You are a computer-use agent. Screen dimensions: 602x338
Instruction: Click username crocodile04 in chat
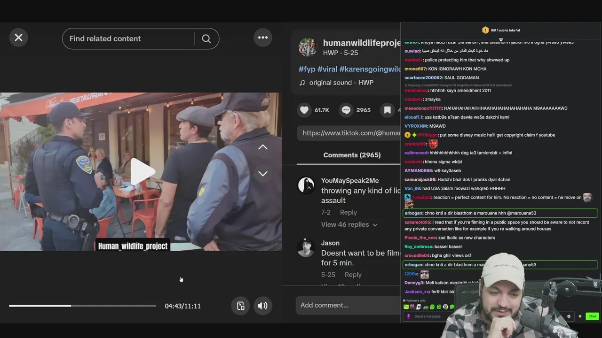pyautogui.click(x=417, y=256)
